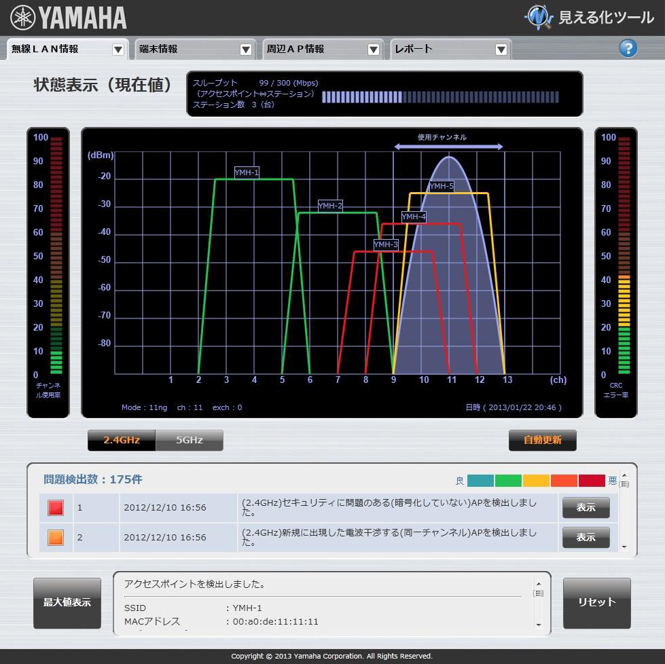This screenshot has width=665, height=664.
Task: Open the レポート tab
Action: (442, 49)
